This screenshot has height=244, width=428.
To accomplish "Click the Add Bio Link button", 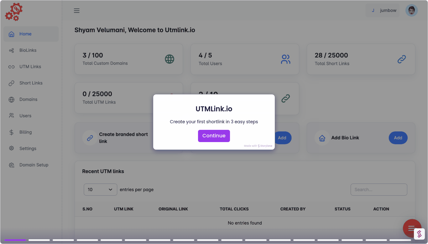I will [x=398, y=138].
